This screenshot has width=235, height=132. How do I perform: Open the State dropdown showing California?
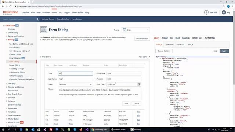point(75,84)
